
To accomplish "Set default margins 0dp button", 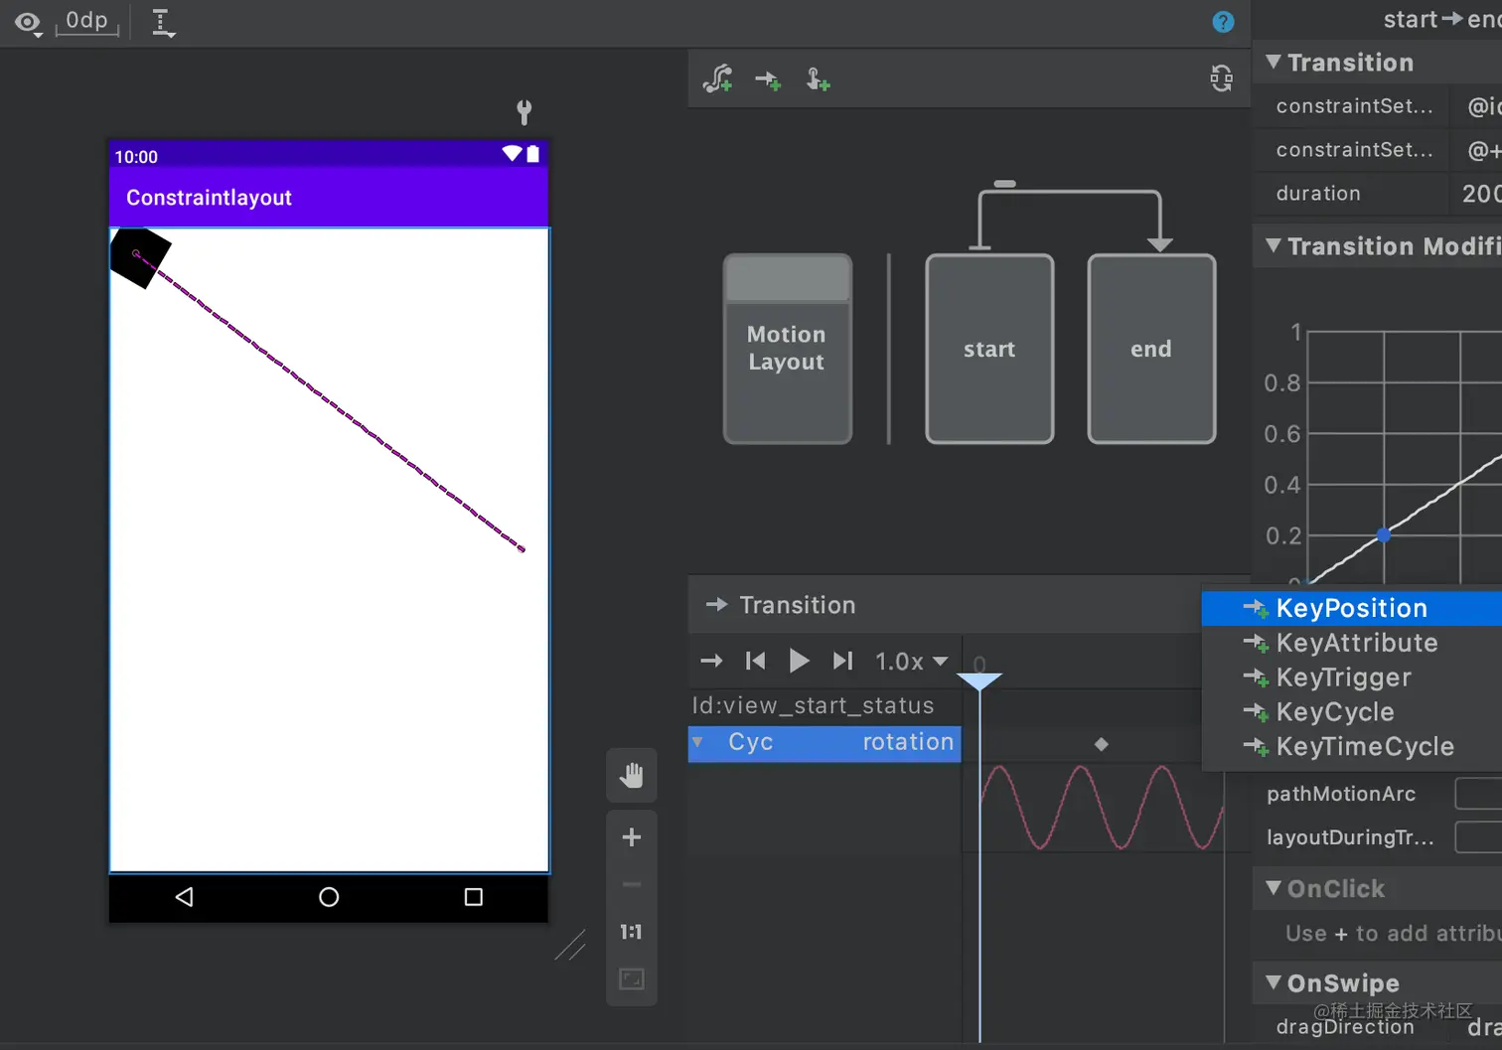I will tap(86, 21).
